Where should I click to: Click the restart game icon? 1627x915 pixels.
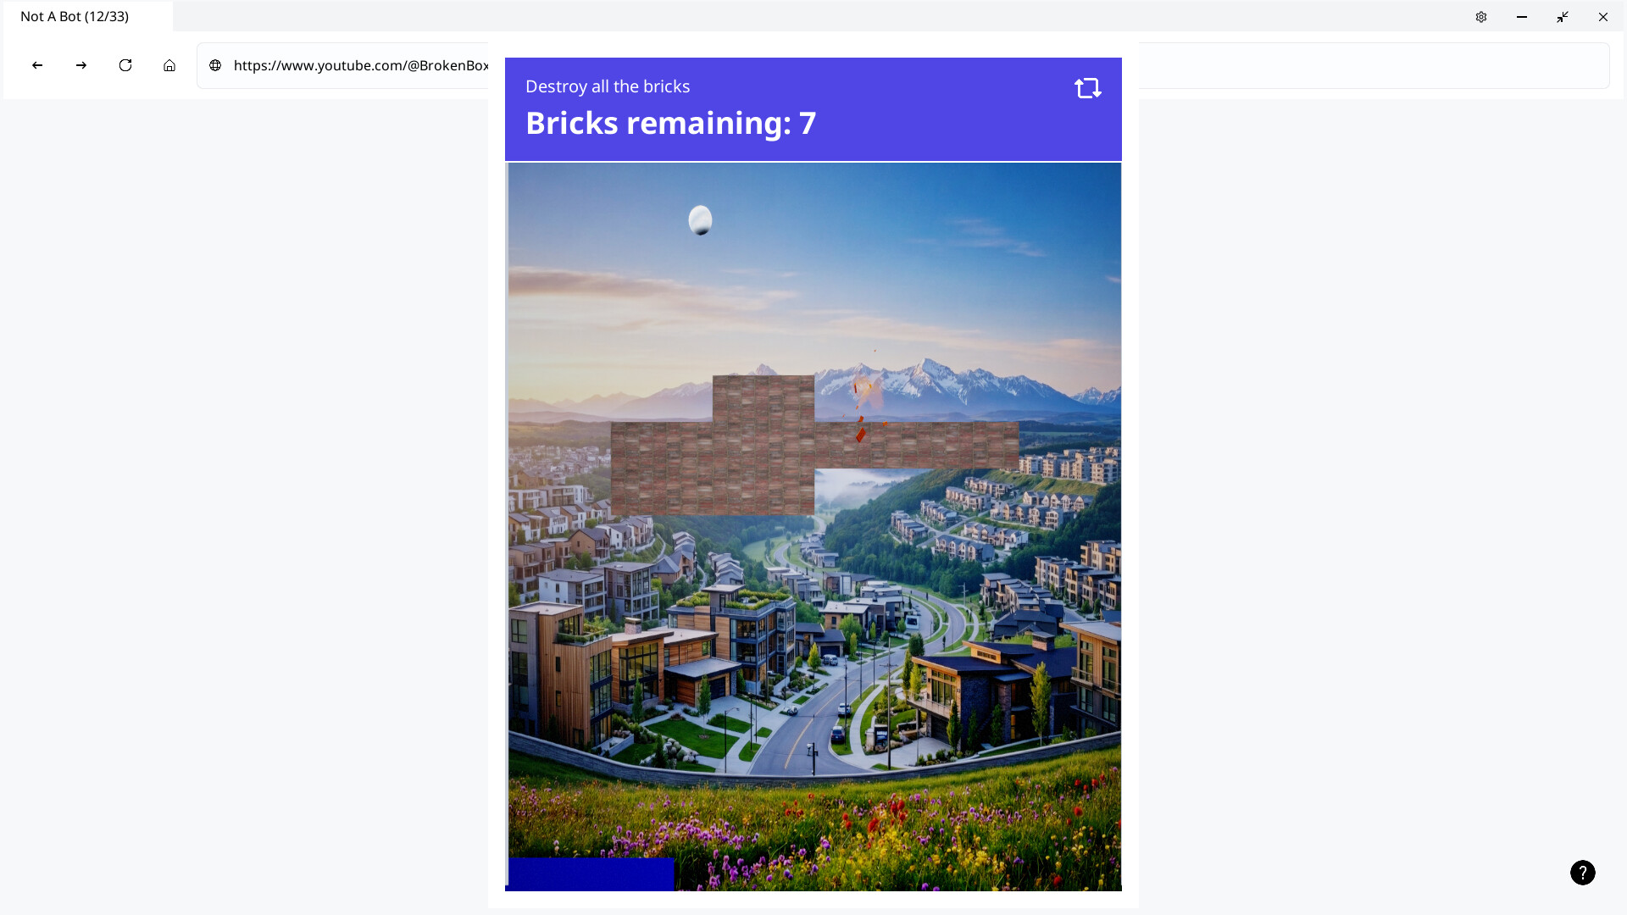tap(1087, 88)
